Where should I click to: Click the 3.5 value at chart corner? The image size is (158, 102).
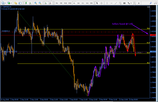pyautogui.click(x=148, y=7)
